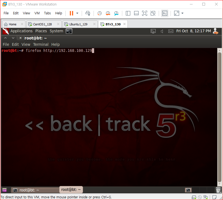Open the System menu
This screenshot has width=223, height=200.
point(56,31)
